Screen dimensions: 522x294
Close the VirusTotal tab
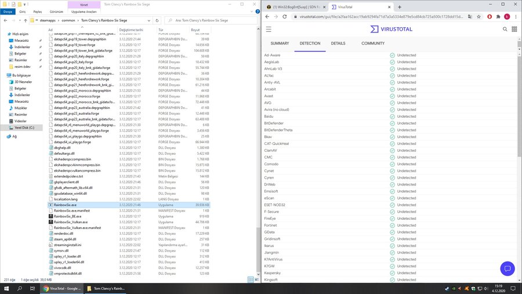[389, 7]
